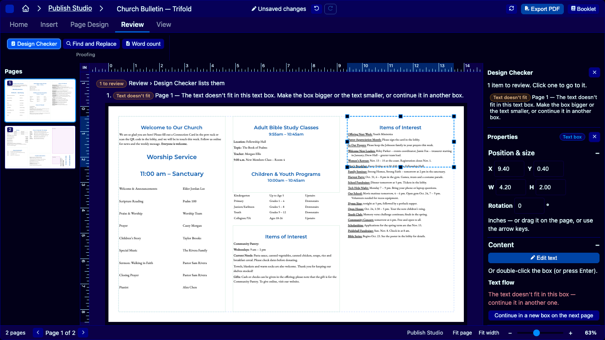Go to the previous page arrow

pyautogui.click(x=38, y=332)
